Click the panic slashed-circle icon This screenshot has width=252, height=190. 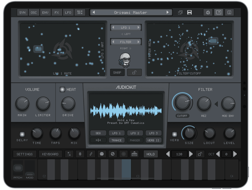[113, 154]
